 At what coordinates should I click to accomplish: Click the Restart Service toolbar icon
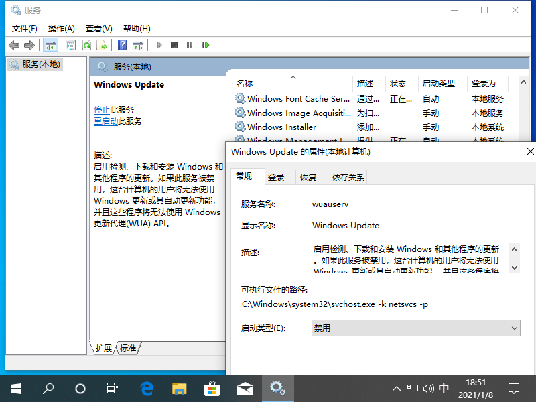pyautogui.click(x=205, y=45)
